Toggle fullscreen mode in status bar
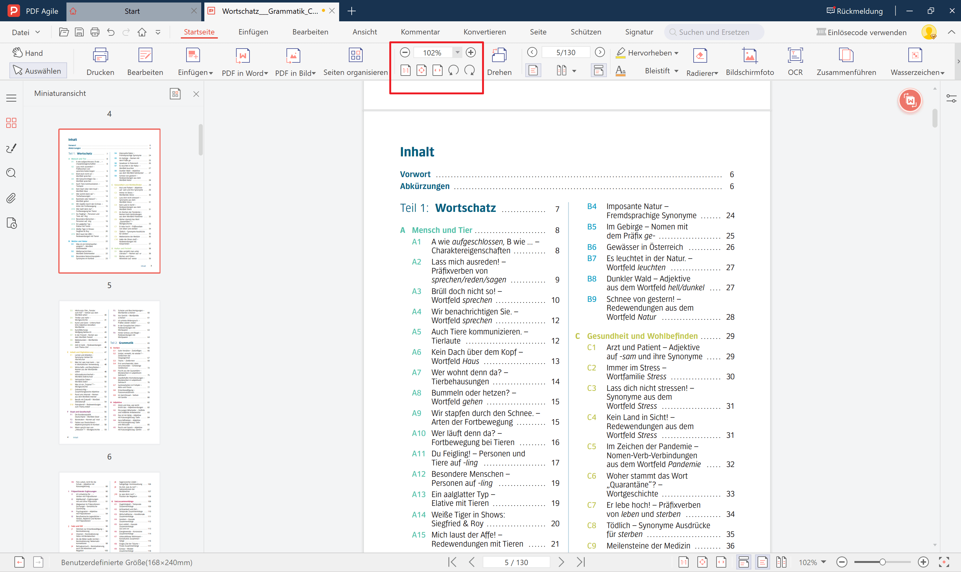This screenshot has width=961, height=572. 944,562
